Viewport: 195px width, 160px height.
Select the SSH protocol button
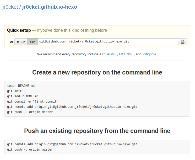point(32,42)
